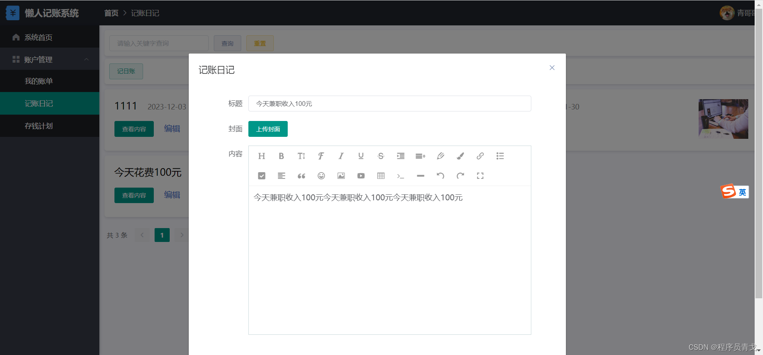The height and width of the screenshot is (355, 763).
Task: Open 存钱计划 in the sidebar
Action: pyautogui.click(x=49, y=126)
